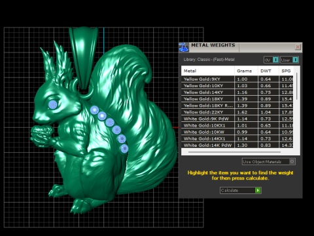Click the 0.64 DWT value for 9KY
314x236 pixels.
coord(266,79)
